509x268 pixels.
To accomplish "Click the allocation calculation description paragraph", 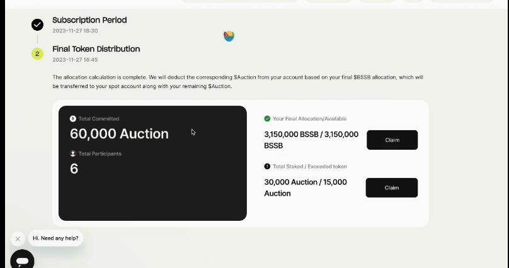I will click(237, 82).
